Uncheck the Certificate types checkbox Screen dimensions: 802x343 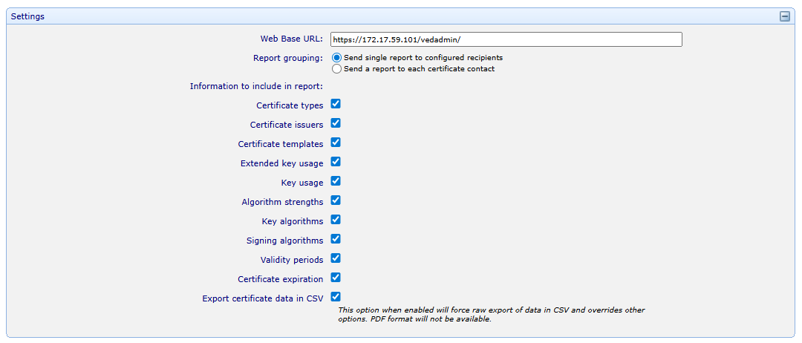click(336, 105)
